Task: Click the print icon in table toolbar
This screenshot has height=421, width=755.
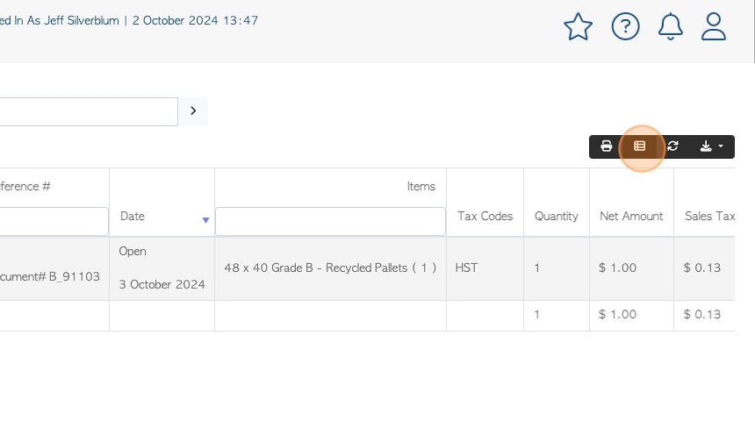Action: [x=607, y=146]
